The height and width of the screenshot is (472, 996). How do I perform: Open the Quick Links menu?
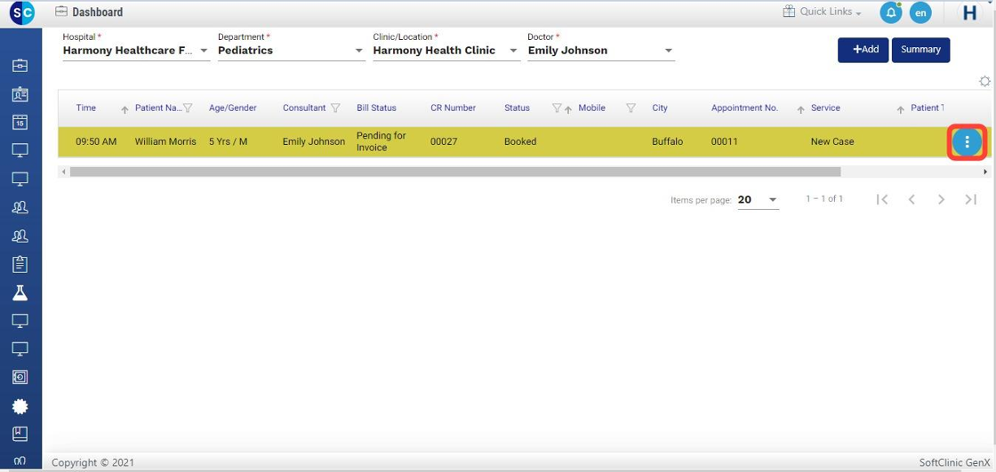[823, 12]
